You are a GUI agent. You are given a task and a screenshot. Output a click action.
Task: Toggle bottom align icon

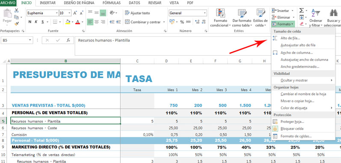[103, 13]
